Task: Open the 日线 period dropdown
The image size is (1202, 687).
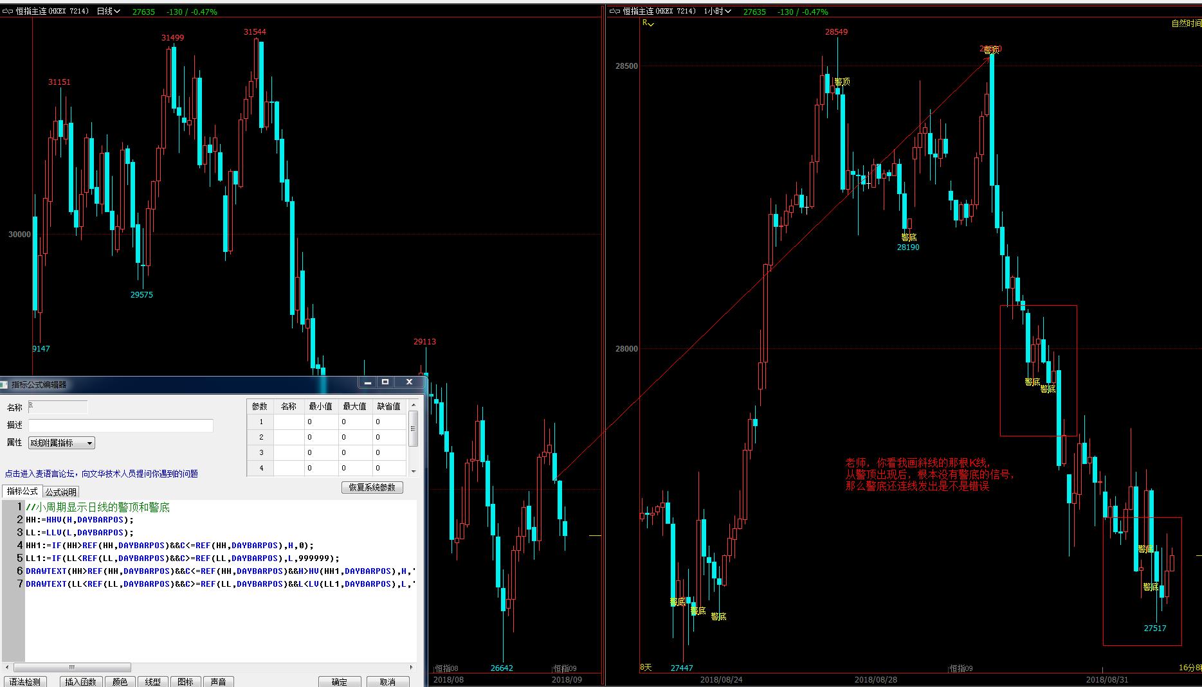Action: coord(108,11)
